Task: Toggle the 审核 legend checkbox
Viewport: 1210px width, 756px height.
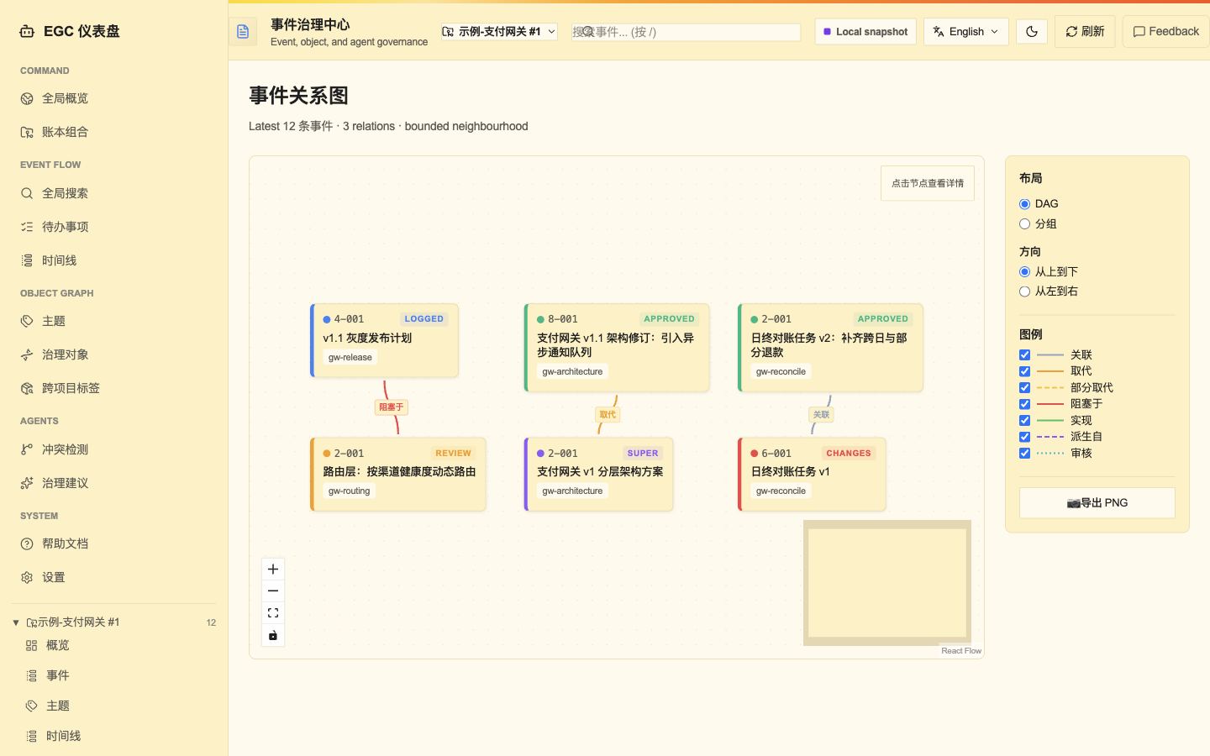Action: (1024, 454)
